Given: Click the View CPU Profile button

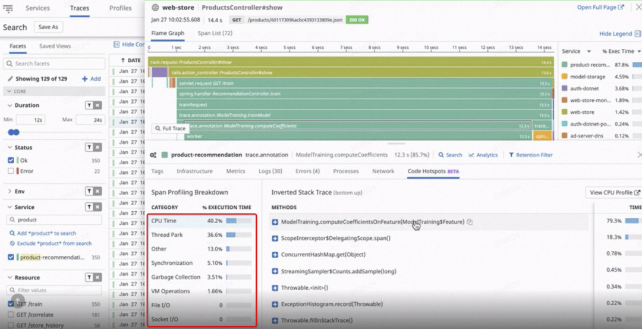Looking at the screenshot, I should click(x=613, y=193).
